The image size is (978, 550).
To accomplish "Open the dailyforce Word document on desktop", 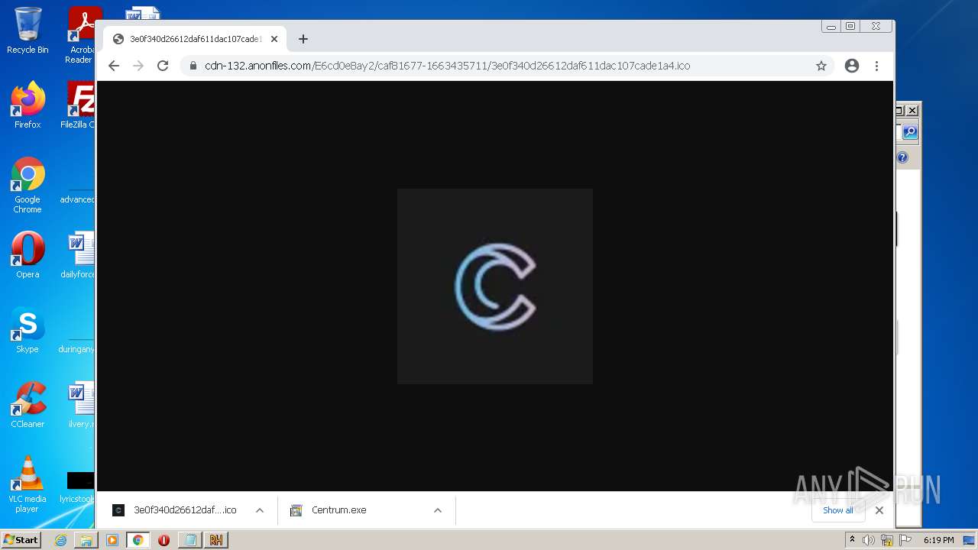I will click(79, 255).
